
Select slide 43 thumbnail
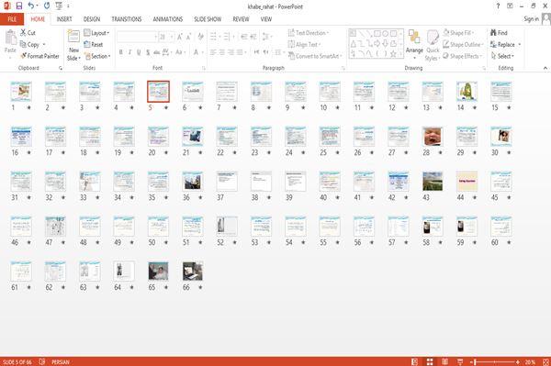433,181
